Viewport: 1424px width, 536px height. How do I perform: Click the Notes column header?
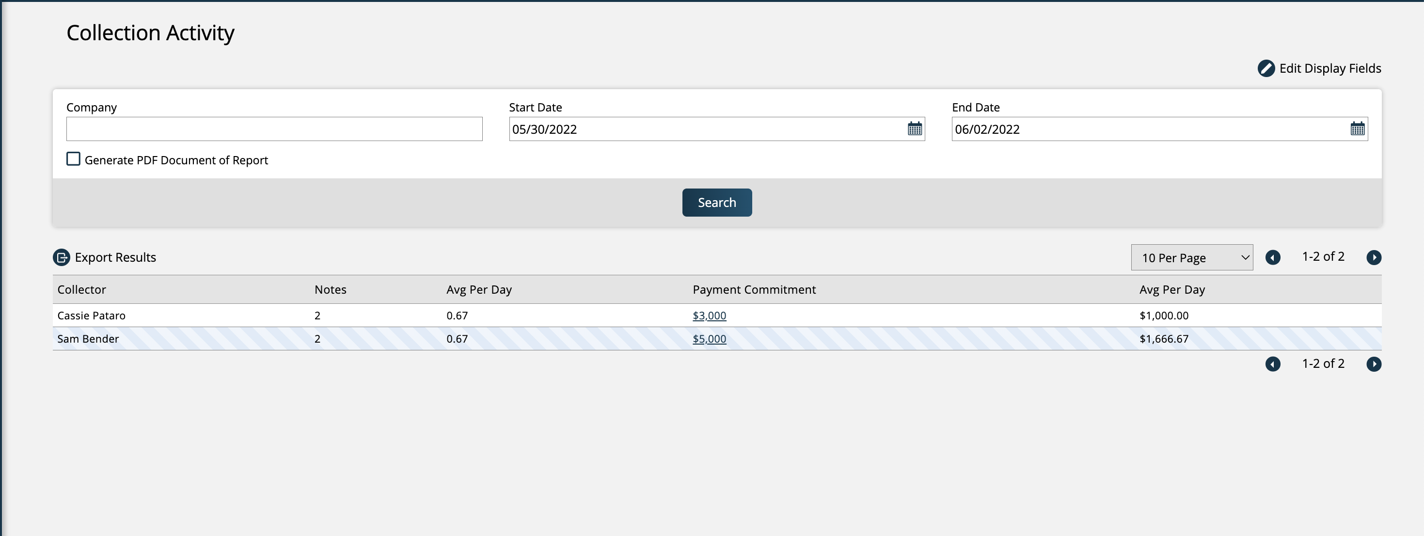[330, 289]
